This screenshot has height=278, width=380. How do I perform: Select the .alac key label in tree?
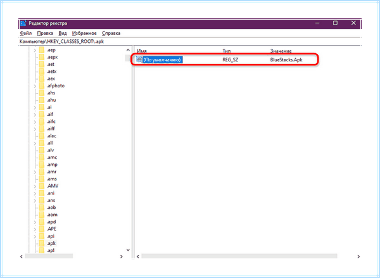[51, 136]
